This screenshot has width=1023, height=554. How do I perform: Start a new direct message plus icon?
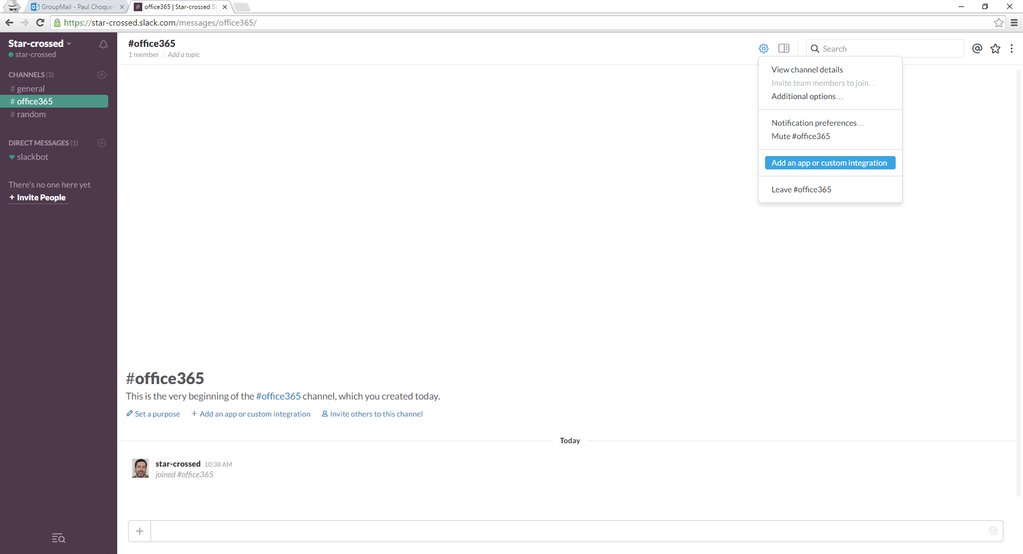point(102,143)
